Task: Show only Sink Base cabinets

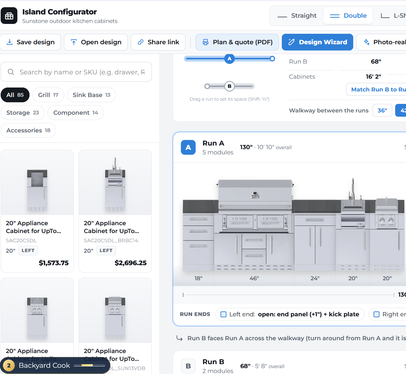Action: tap(91, 95)
